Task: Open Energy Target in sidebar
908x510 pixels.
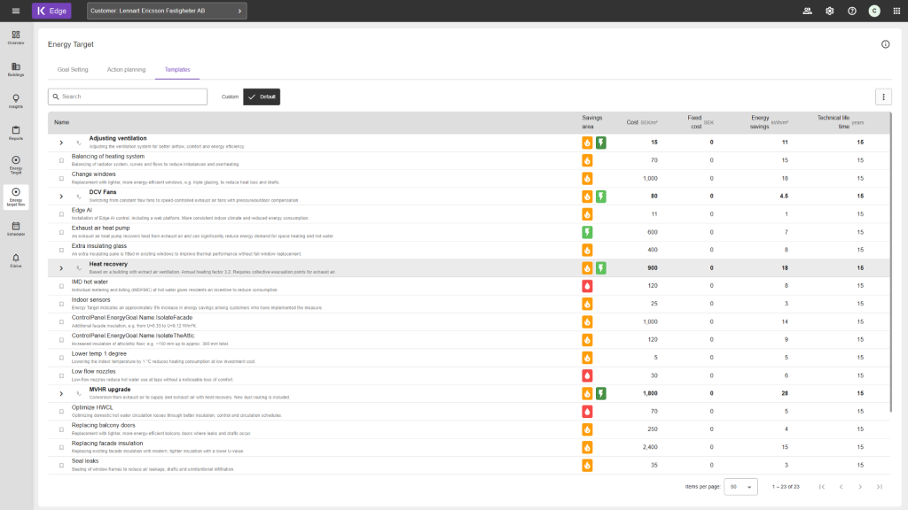Action: 16,165
